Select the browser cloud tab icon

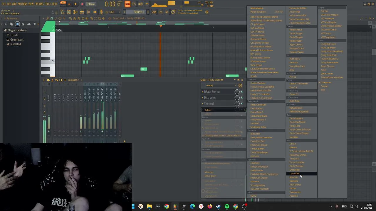click(29, 24)
